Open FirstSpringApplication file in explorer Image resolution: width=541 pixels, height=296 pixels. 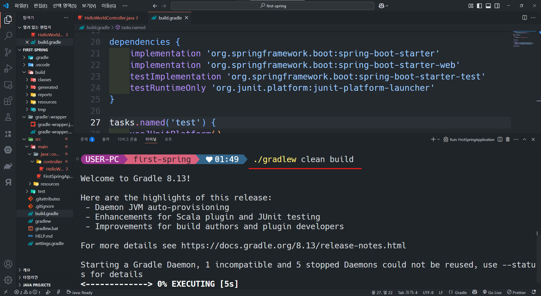click(x=58, y=176)
